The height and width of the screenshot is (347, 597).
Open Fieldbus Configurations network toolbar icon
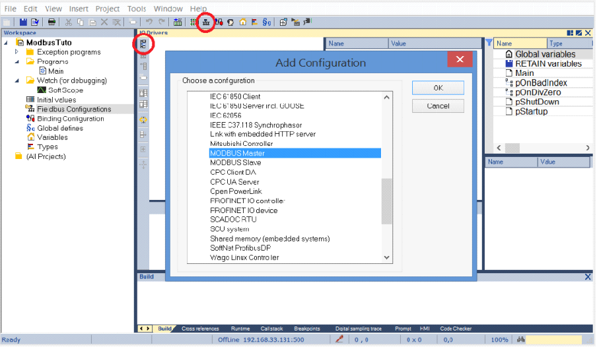pyautogui.click(x=206, y=22)
